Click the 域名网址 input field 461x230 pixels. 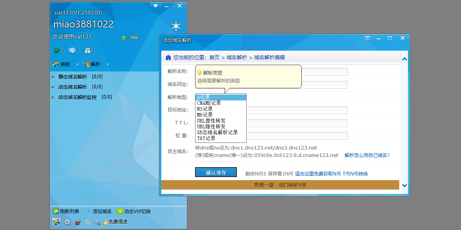(x=271, y=85)
